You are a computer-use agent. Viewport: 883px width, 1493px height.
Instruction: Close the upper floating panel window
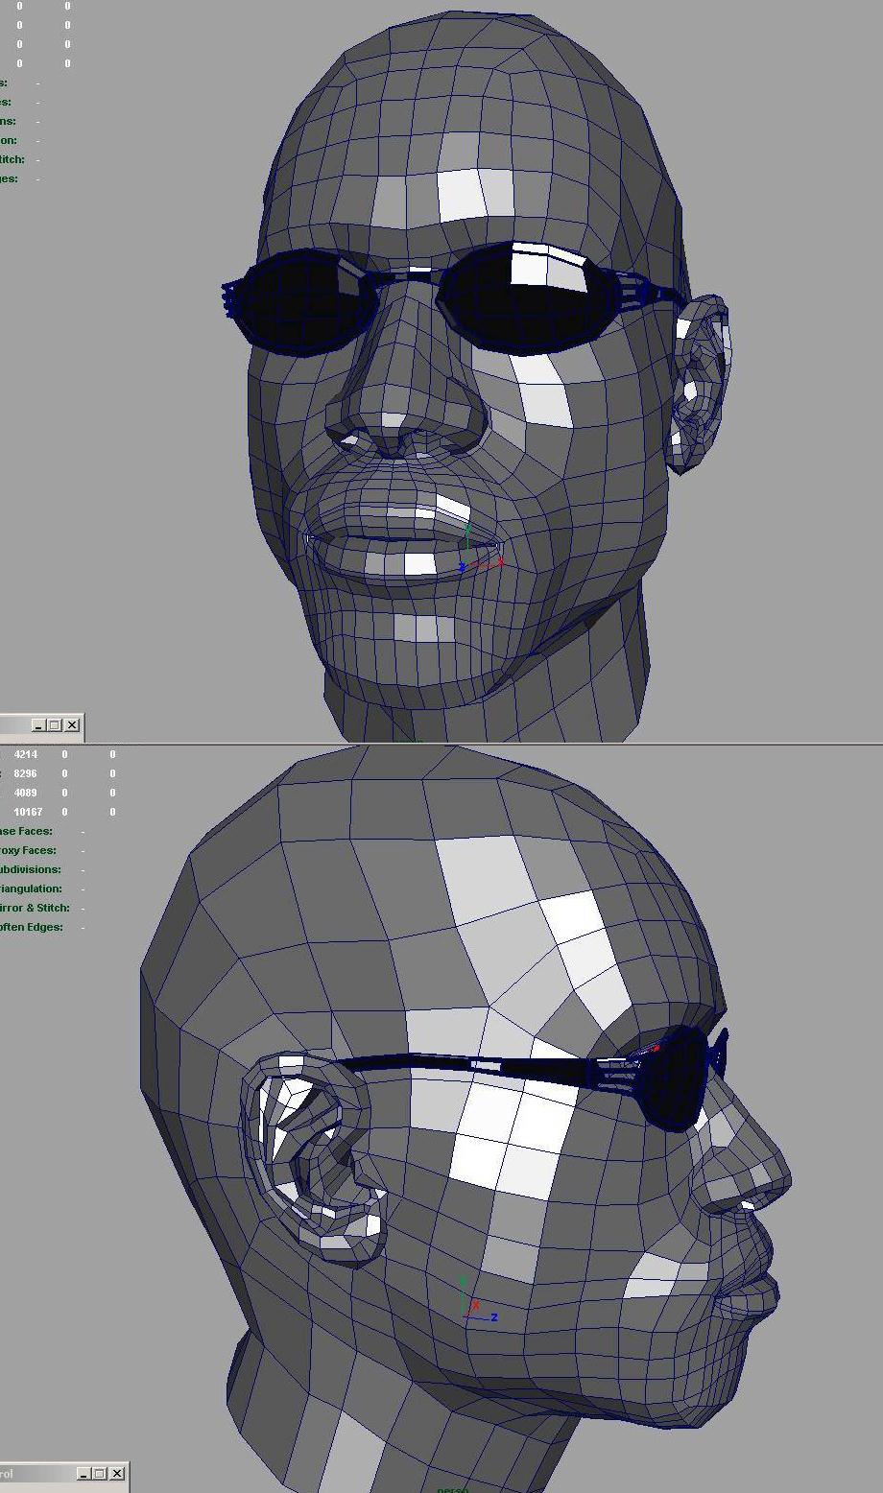(72, 725)
